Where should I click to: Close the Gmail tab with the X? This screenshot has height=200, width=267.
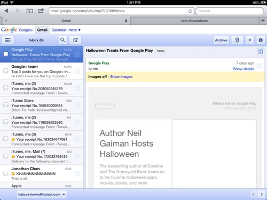[x=6, y=21]
